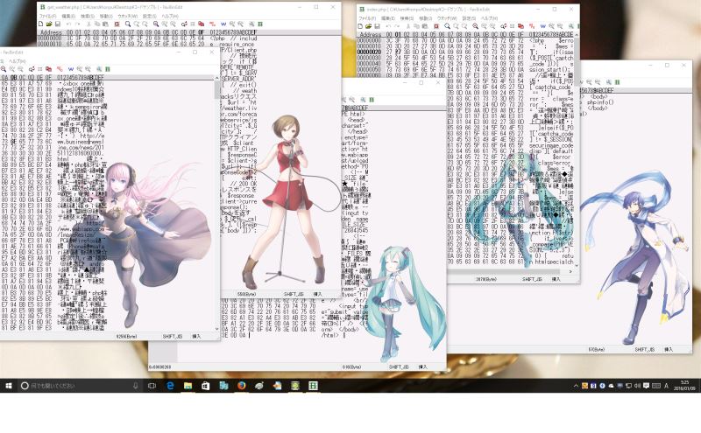
Task: Click vertical scrollbar thumb in leftmost hex window
Action: point(217,90)
